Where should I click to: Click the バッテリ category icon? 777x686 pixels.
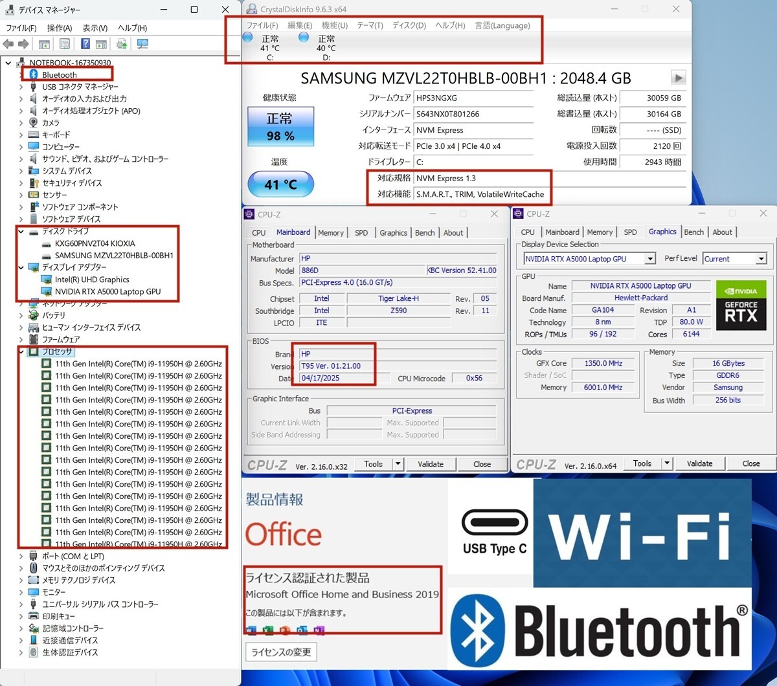point(34,315)
